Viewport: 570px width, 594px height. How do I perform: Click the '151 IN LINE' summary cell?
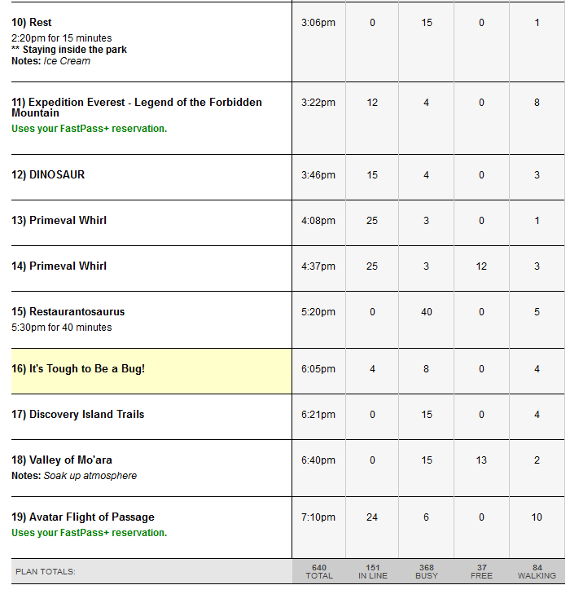click(373, 572)
